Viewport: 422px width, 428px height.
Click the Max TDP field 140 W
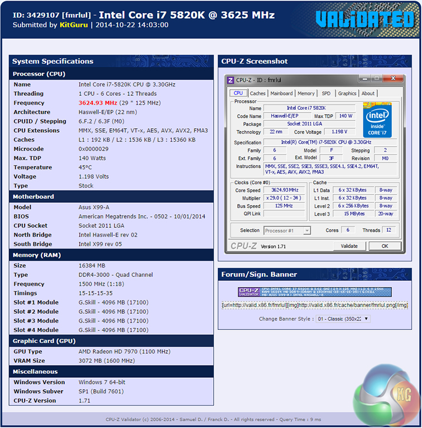(346, 116)
